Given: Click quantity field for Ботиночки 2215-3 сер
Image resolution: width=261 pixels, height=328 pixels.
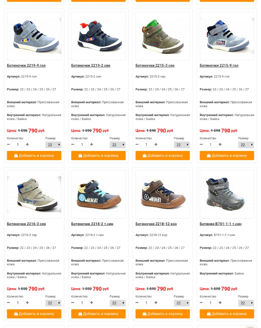Looking at the screenshot, I should point(146,145).
